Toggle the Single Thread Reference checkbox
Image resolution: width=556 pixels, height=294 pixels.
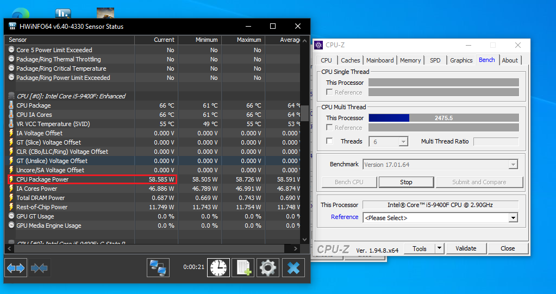[329, 92]
